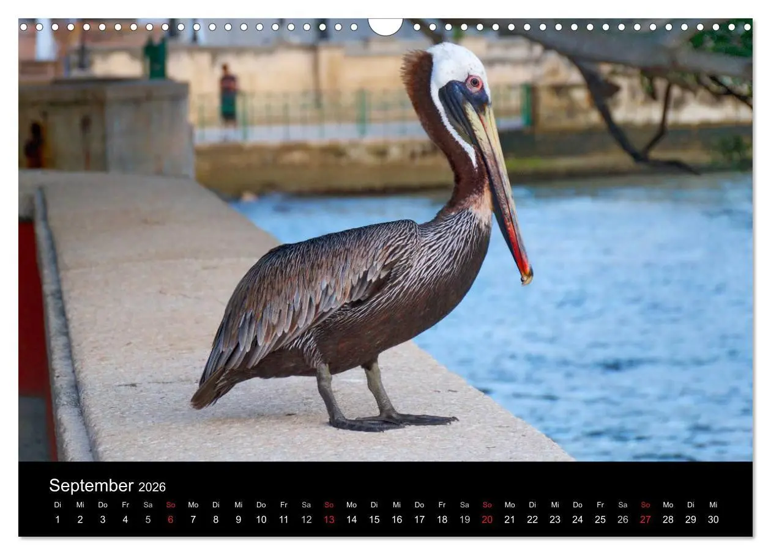
Task: Click date 1 in the calendar row
Action: click(x=58, y=520)
